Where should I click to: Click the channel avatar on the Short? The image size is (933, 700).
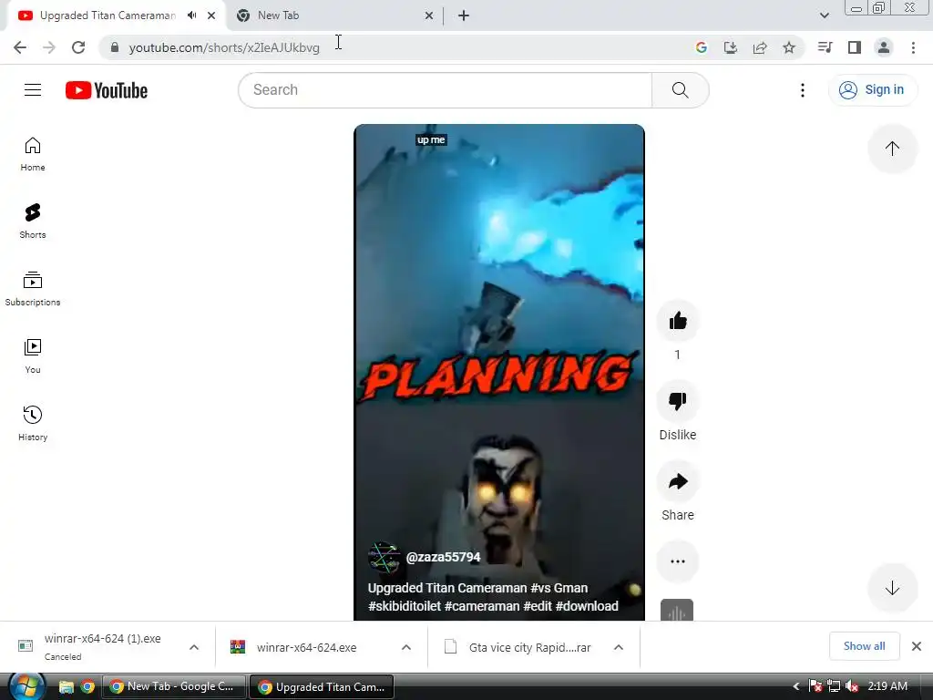pos(384,557)
